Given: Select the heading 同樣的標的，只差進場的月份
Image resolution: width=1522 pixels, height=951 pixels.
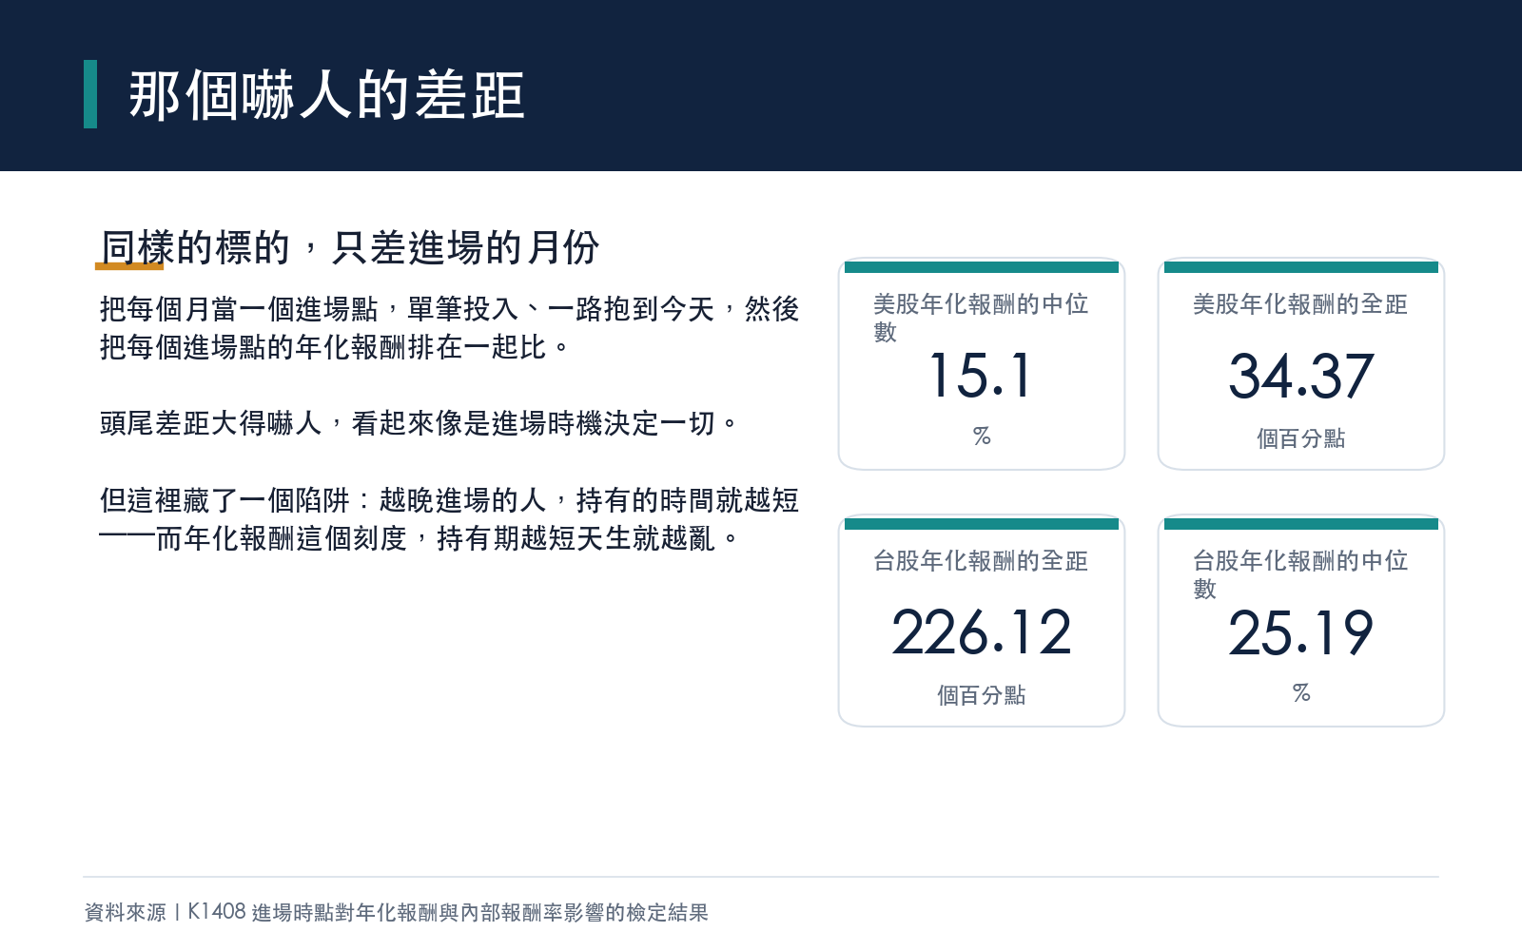Looking at the screenshot, I should 349,248.
